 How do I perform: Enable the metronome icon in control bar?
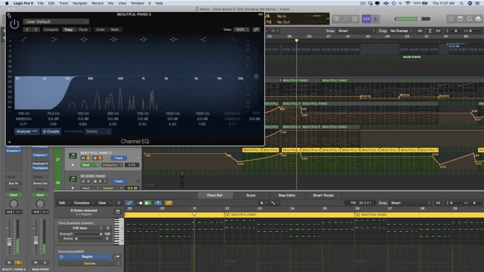375,19
